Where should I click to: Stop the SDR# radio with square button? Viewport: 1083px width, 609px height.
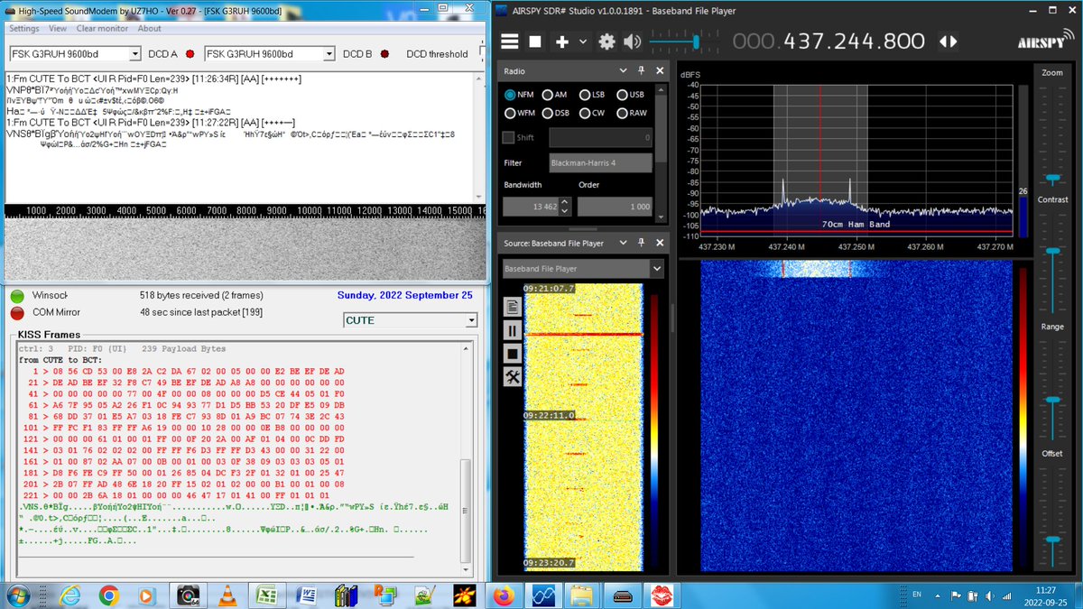(535, 42)
